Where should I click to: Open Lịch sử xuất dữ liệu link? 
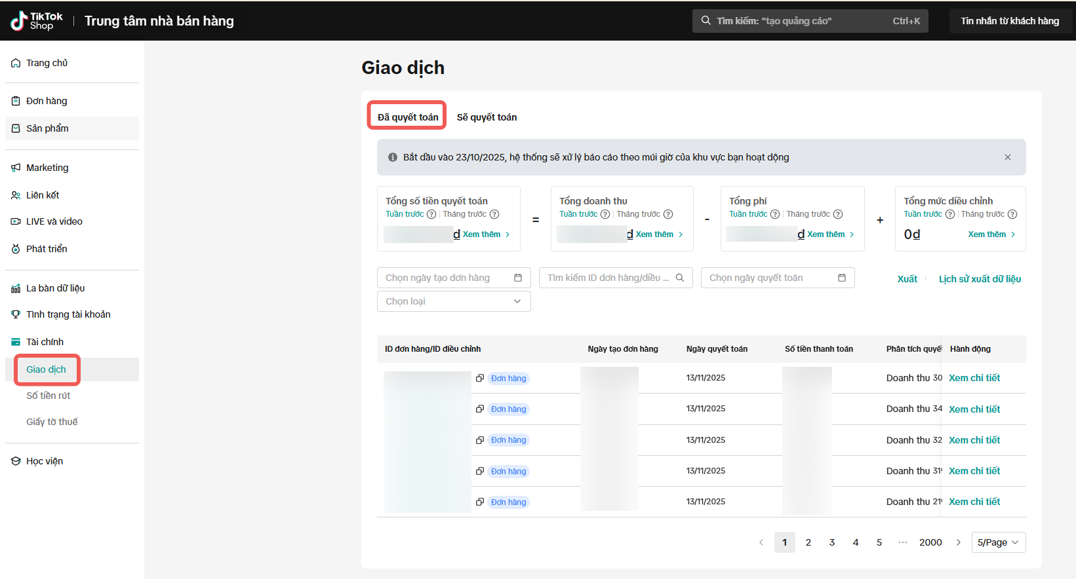[x=980, y=279]
